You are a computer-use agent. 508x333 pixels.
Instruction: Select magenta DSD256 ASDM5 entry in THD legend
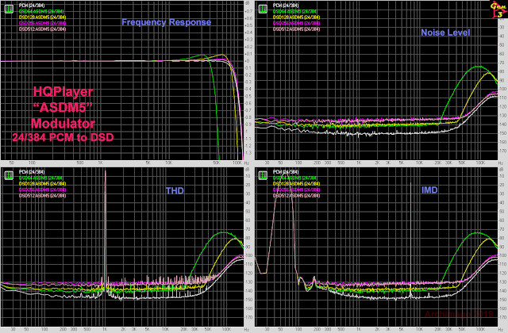click(x=42, y=189)
